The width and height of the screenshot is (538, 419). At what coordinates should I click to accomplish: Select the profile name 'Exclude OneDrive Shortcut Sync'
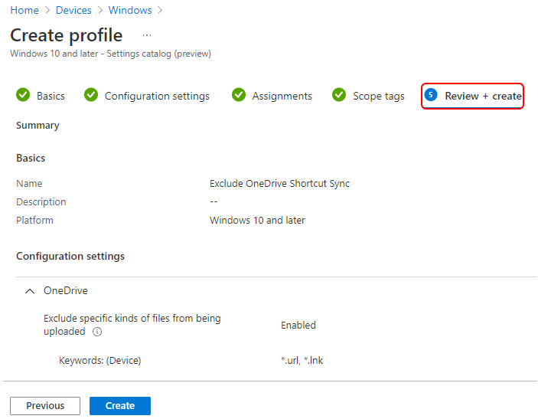click(279, 183)
